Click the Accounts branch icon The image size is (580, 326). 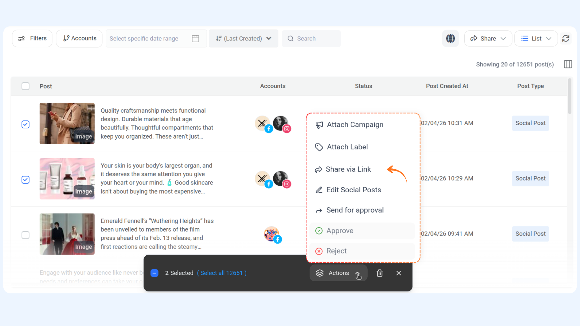coord(66,38)
